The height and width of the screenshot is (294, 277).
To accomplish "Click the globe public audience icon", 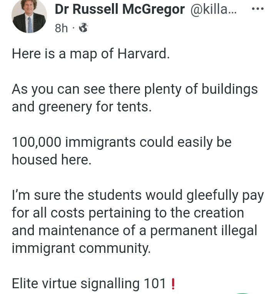I will 83,28.
